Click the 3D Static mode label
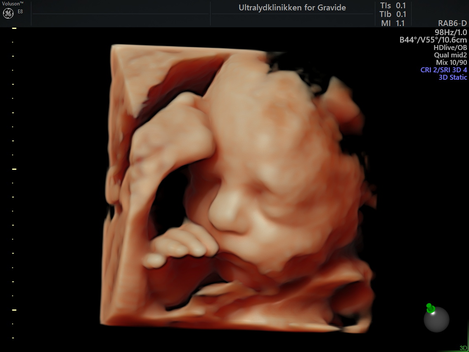The image size is (469, 352). pos(453,77)
